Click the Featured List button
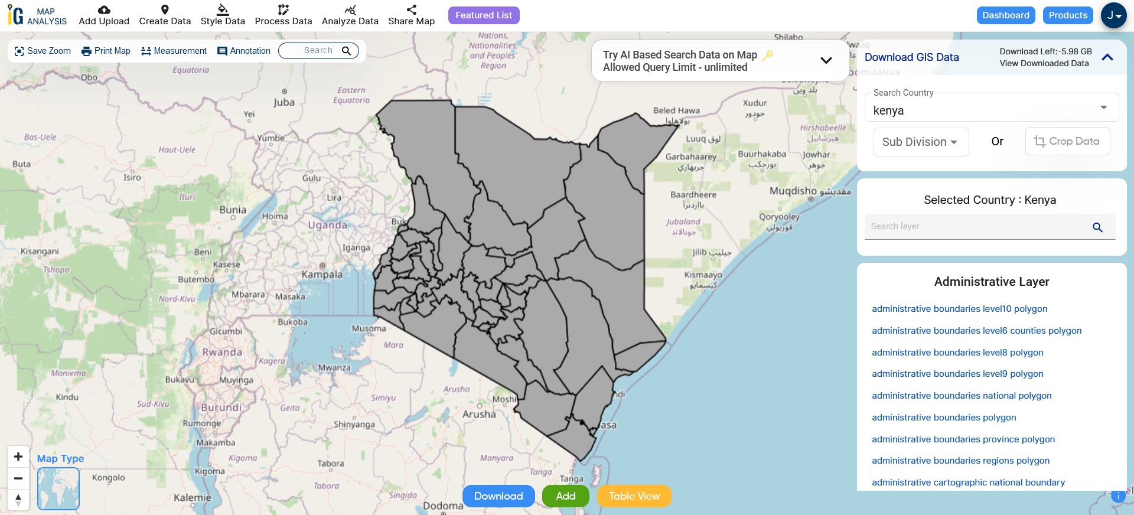Image resolution: width=1134 pixels, height=515 pixels. 484,15
